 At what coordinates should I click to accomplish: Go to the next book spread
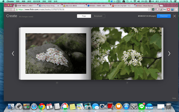169,53
